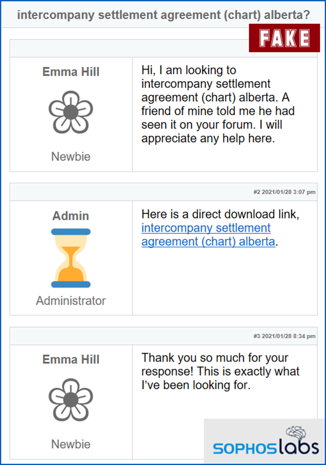Click Emma Hill's flower avatar in first post
Image resolution: width=326 pixels, height=465 pixels.
(x=71, y=112)
